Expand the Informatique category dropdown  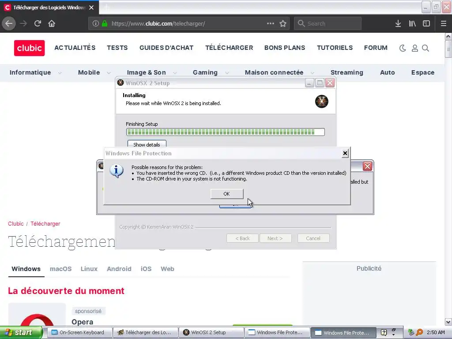[60, 73]
